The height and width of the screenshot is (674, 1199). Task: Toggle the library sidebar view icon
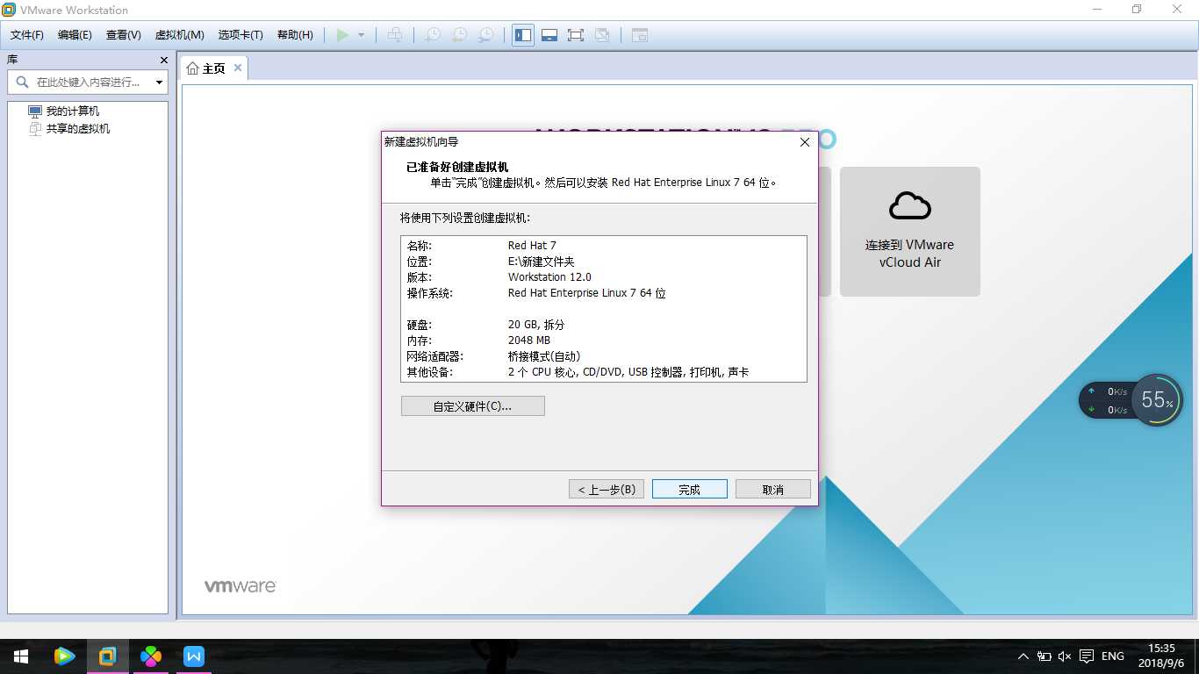[523, 35]
